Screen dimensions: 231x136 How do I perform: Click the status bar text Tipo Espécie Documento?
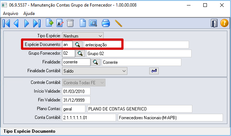[30, 131]
